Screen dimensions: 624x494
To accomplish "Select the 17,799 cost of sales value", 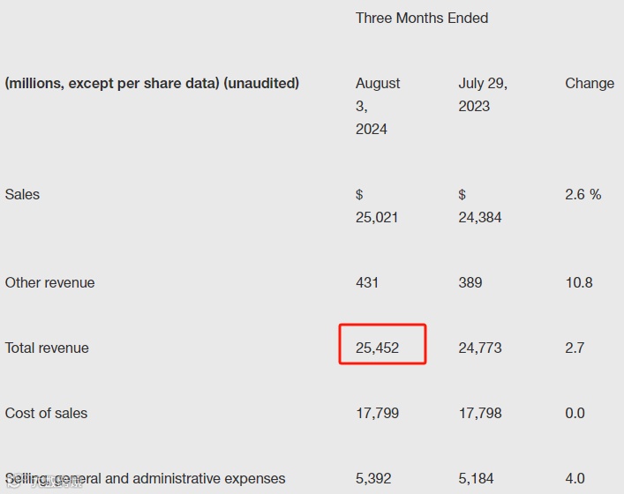I will [x=377, y=413].
